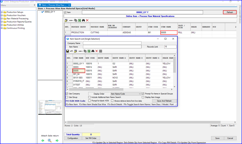Click the green right arrow below image panel
This screenshot has height=144, width=242.
[x=57, y=141]
